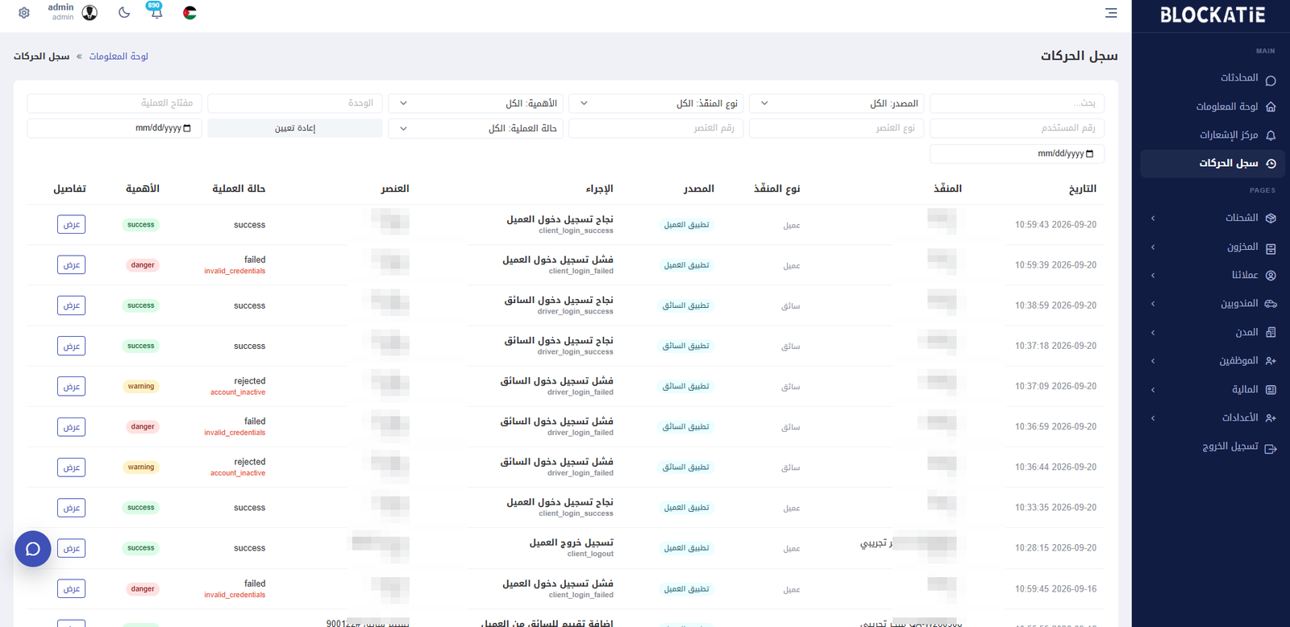Viewport: 1290px width, 627px height.
Task: Click the المدن building icon
Action: pyautogui.click(x=1271, y=332)
